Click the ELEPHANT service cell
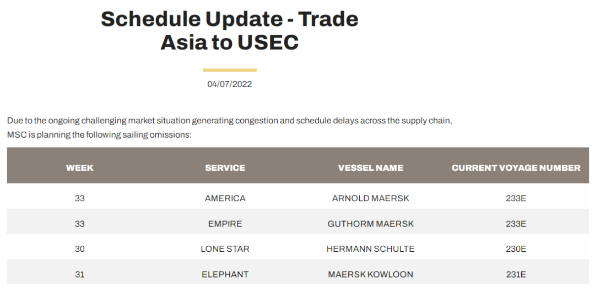The height and width of the screenshot is (292, 595). (x=225, y=274)
